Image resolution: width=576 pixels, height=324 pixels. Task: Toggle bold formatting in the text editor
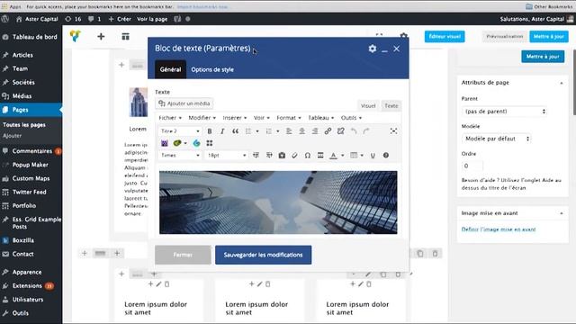(210, 131)
